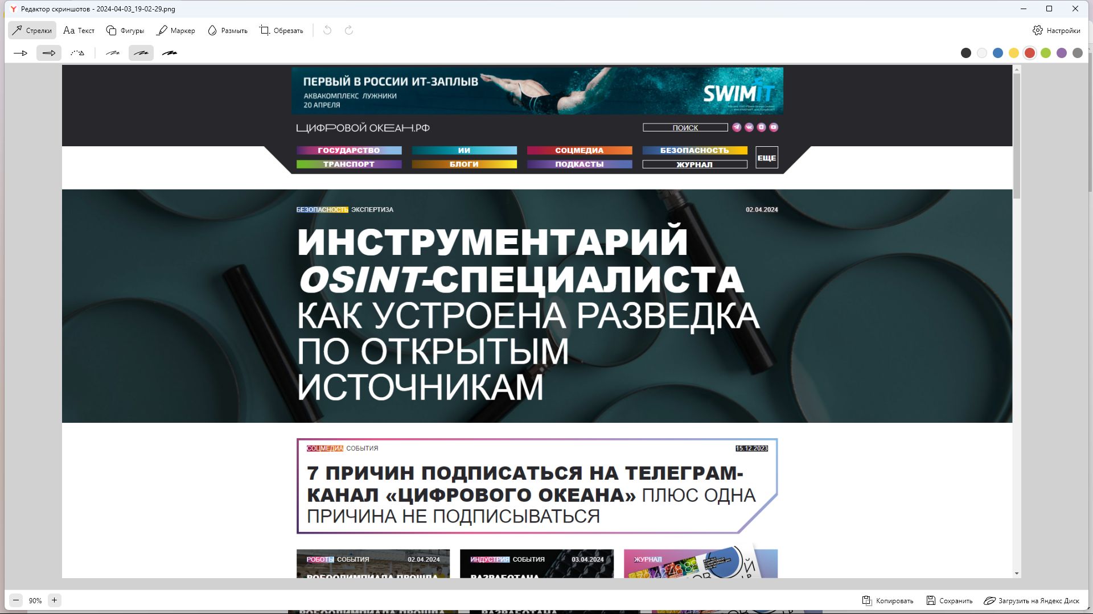
Task: Zoom out with the minus button
Action: (16, 600)
